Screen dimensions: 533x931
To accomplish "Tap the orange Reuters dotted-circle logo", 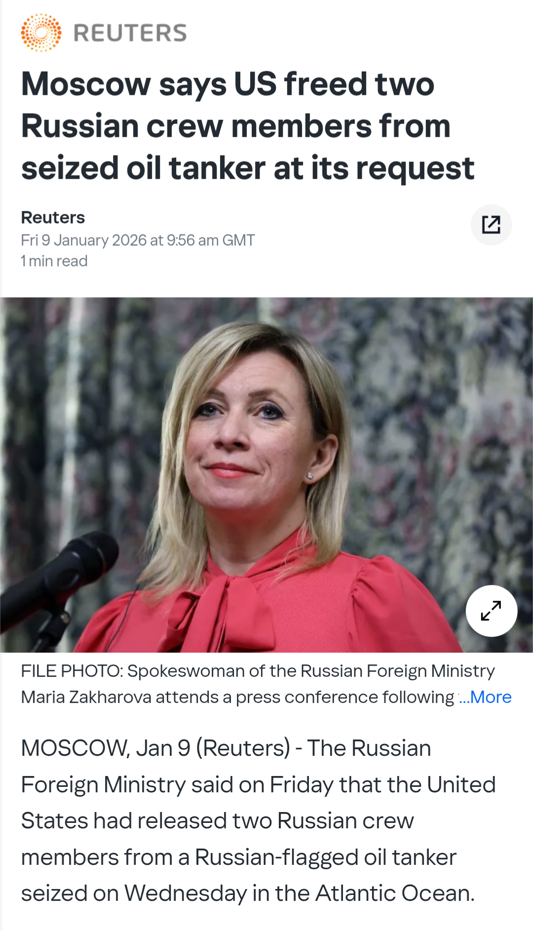I will tap(41, 33).
